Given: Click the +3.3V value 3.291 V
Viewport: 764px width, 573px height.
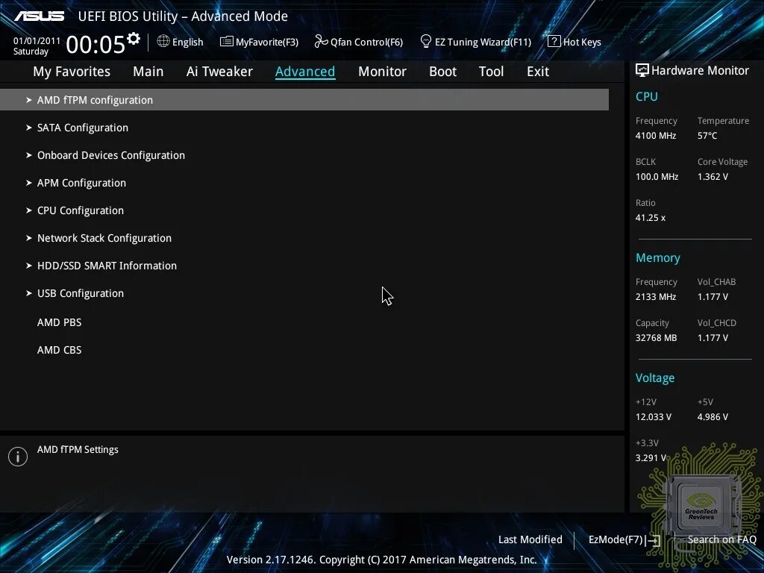Looking at the screenshot, I should pyautogui.click(x=651, y=457).
